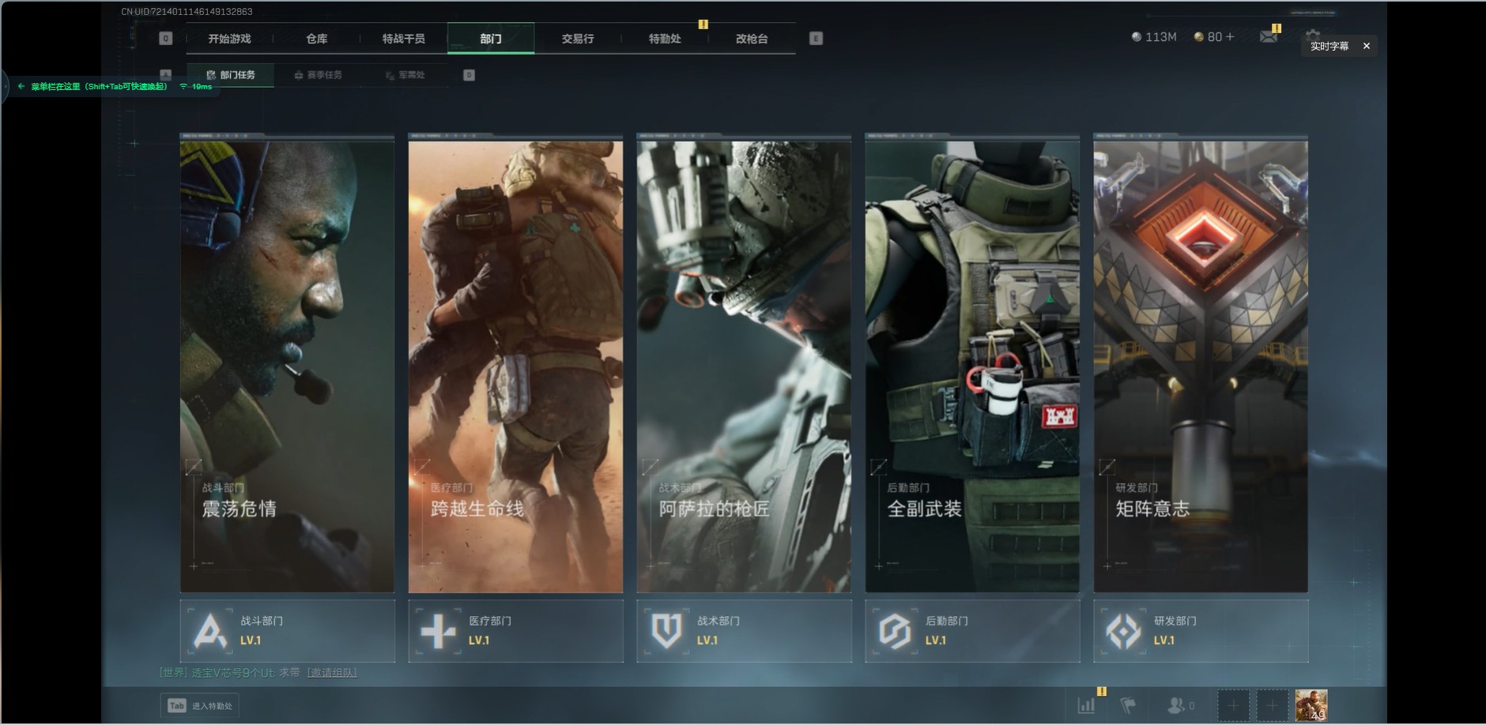Select the 部门任务 sub-tab
The image size is (1486, 725).
231,75
